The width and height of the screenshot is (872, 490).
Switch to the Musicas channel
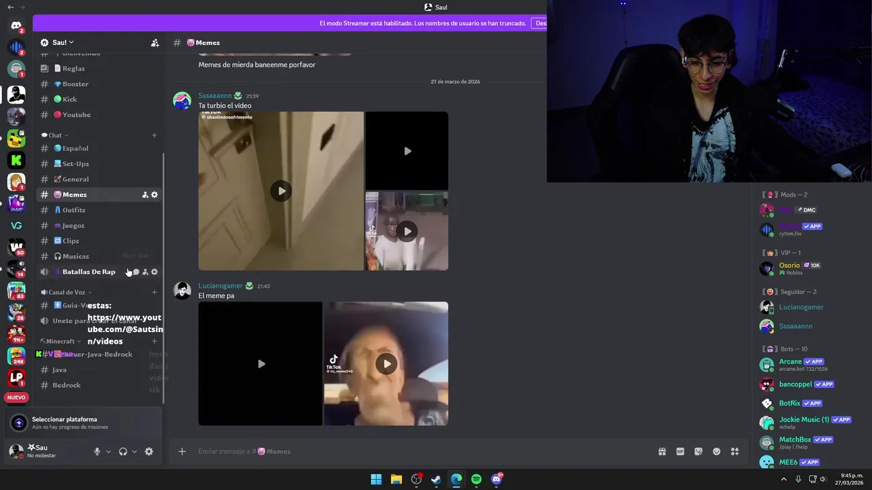click(99, 257)
